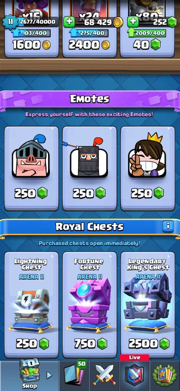Open the Lightning Chest offer
The image size is (180, 391).
[32, 305]
